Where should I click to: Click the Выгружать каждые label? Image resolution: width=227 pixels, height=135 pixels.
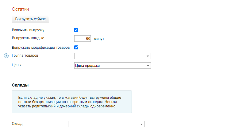tap(28, 38)
